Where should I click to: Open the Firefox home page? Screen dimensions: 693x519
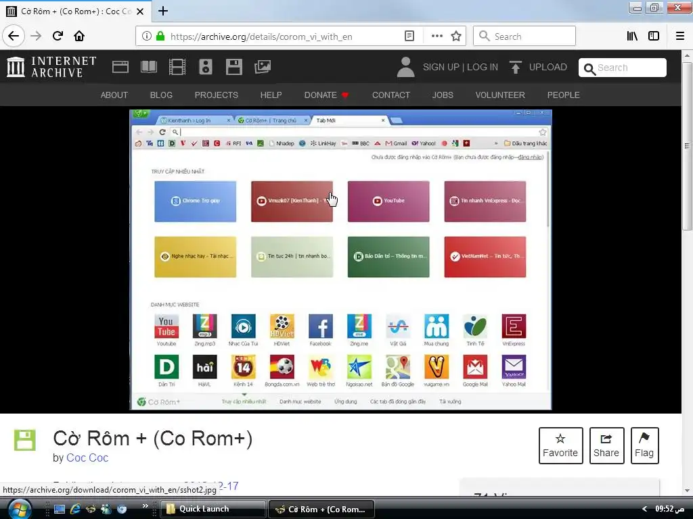pos(79,36)
